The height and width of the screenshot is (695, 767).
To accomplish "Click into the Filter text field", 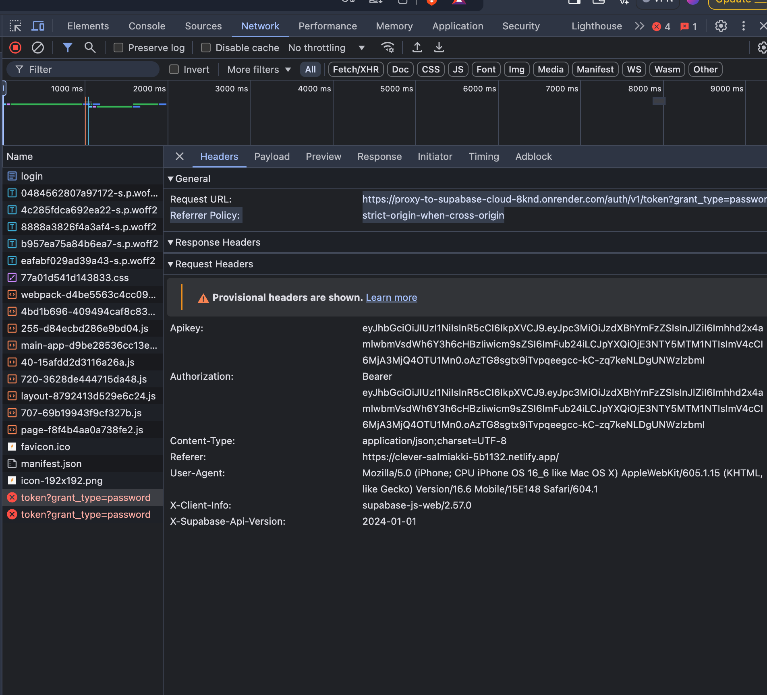I will tap(89, 70).
